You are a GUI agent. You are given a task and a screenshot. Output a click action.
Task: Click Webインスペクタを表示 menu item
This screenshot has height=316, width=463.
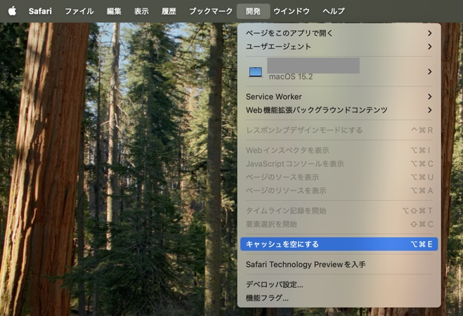(339, 150)
